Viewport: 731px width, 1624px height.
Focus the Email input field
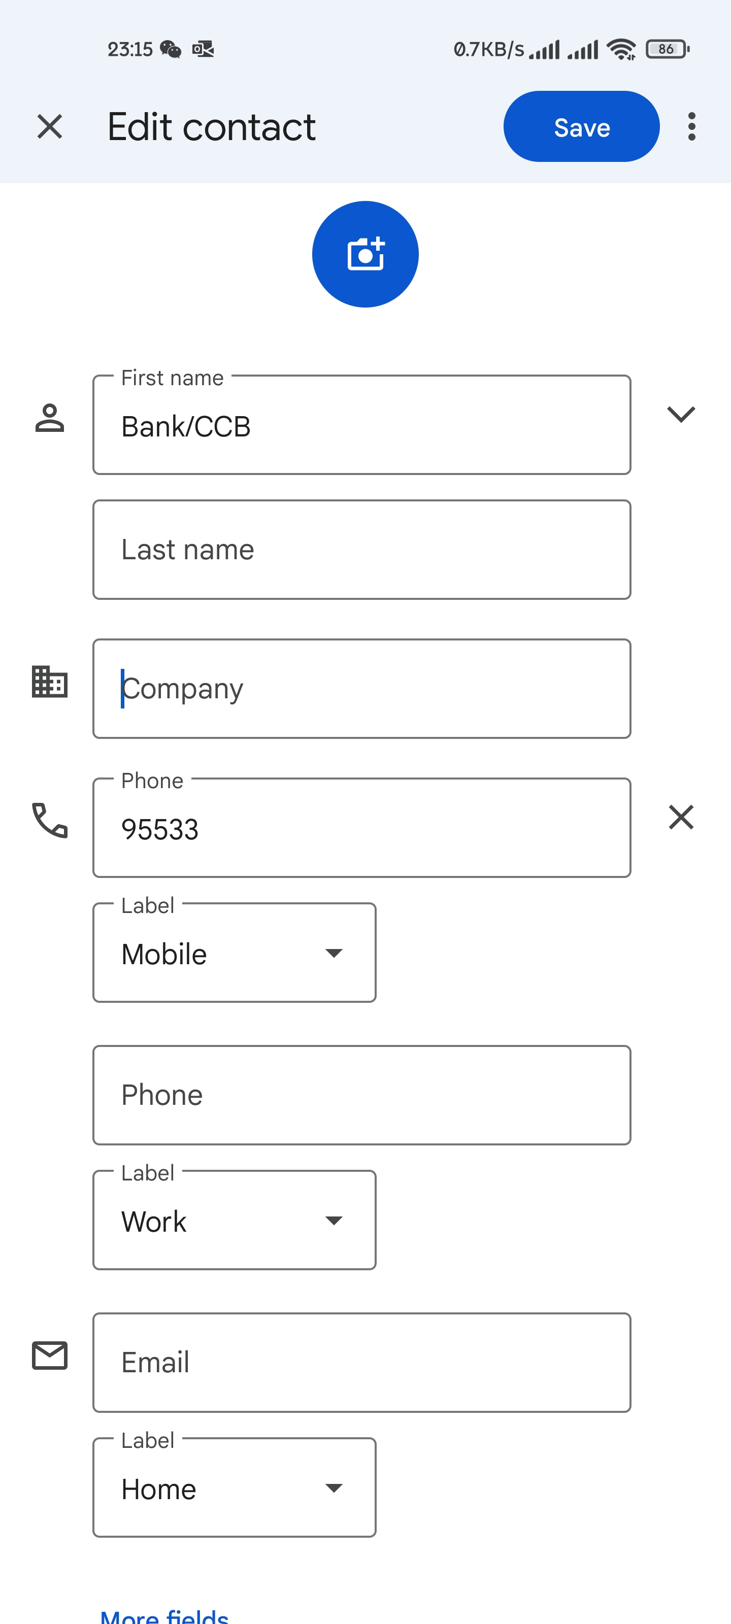click(x=361, y=1362)
